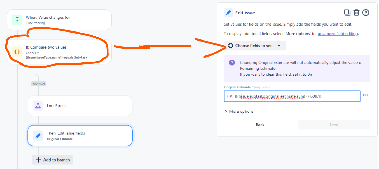Select the Then: Edit issue fields component
The height and width of the screenshot is (169, 379).
80,135
